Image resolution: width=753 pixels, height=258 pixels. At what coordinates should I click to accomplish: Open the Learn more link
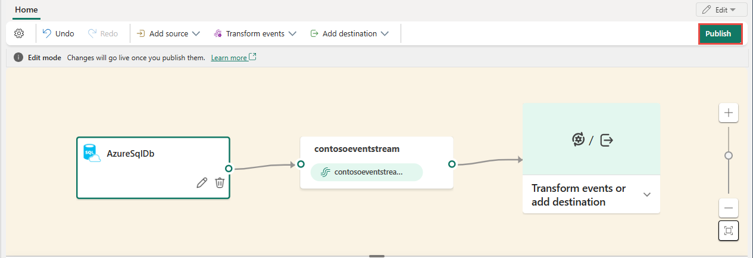point(229,58)
